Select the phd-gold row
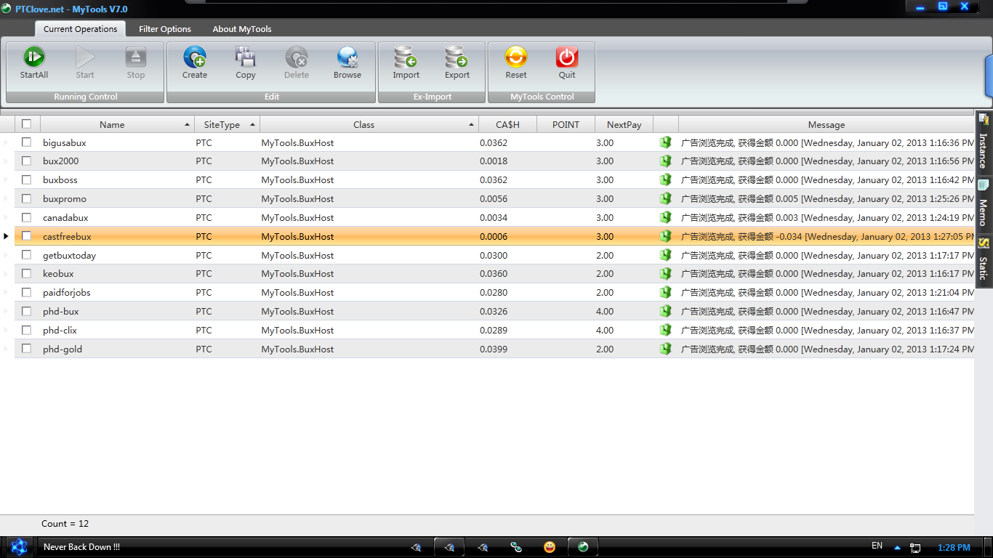The width and height of the screenshot is (993, 558). 63,349
